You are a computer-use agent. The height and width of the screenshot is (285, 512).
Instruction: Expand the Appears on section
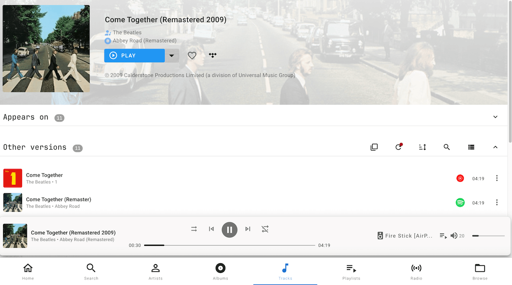[x=495, y=117]
